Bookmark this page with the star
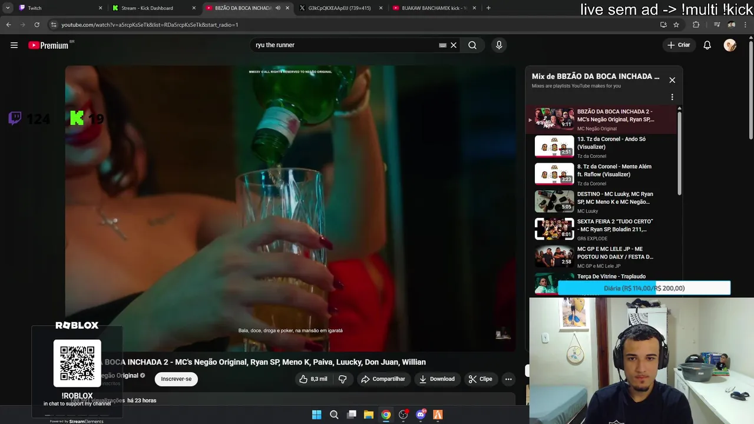Image resolution: width=754 pixels, height=424 pixels. point(676,25)
